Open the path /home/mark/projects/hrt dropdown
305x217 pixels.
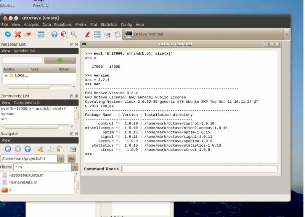(61, 159)
